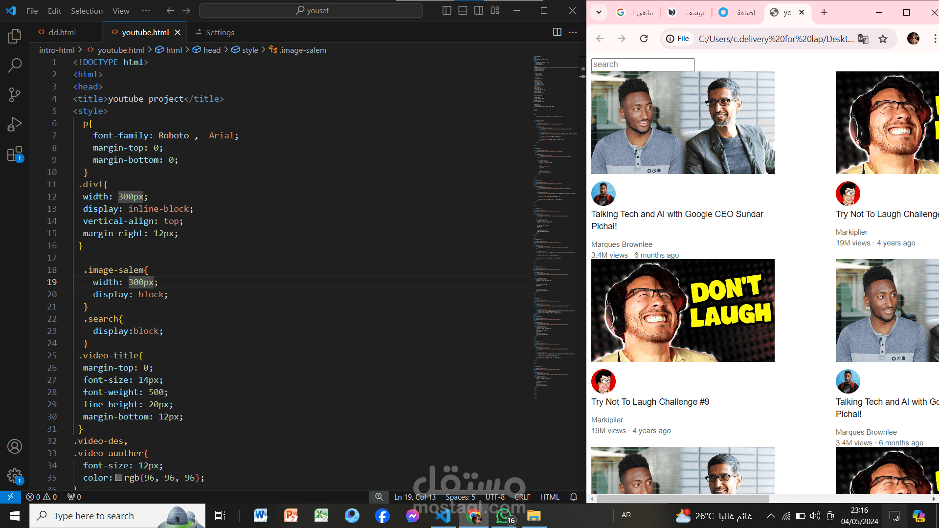The width and height of the screenshot is (939, 528).
Task: Open the ports indicator in status bar
Action: point(74,497)
